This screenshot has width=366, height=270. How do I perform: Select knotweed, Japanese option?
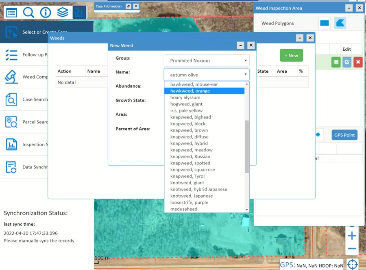pyautogui.click(x=204, y=196)
